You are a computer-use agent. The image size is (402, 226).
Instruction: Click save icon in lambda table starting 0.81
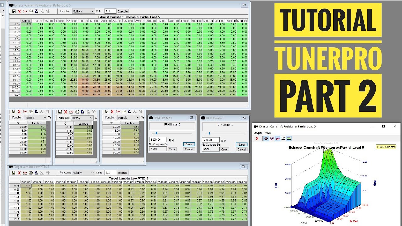[x=14, y=111]
